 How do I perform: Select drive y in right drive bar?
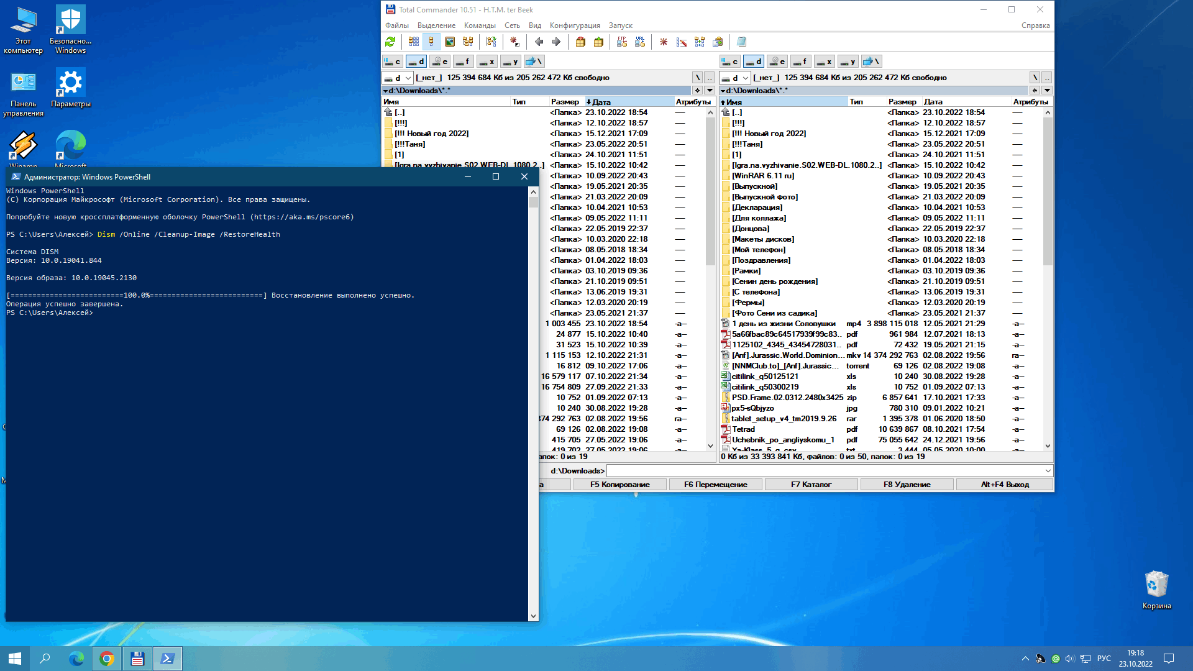tap(848, 62)
